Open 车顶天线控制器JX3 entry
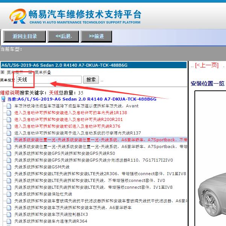 click(x=51, y=215)
